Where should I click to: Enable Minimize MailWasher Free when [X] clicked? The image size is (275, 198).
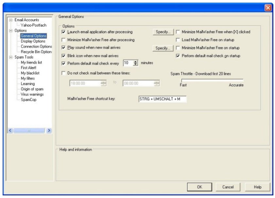pos(178,32)
